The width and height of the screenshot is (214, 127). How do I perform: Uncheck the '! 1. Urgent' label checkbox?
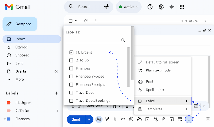coord(71,52)
